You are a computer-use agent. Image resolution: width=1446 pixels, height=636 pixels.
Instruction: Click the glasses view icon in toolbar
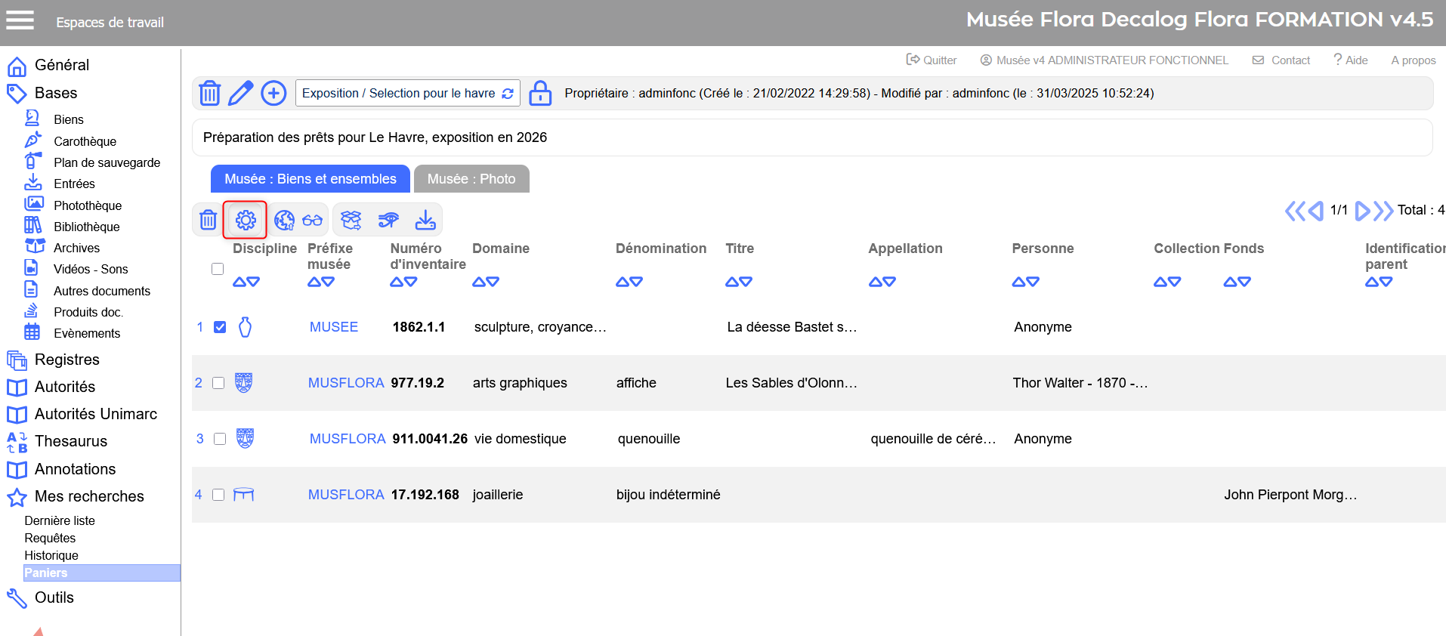click(x=312, y=220)
